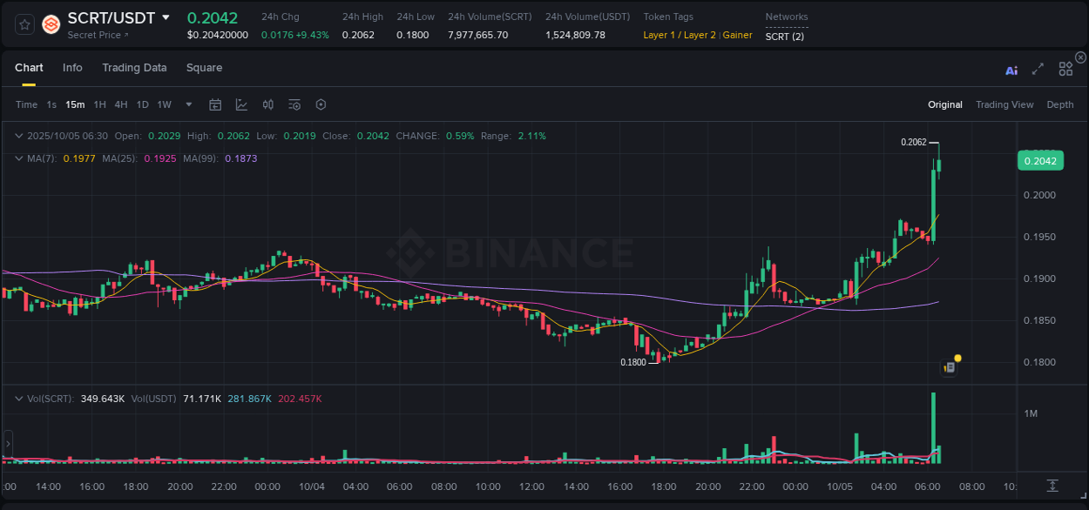The height and width of the screenshot is (510, 1089).
Task: Select the 1D timeframe
Action: [x=142, y=104]
